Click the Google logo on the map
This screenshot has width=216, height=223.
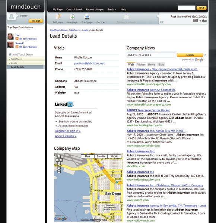[x=60, y=219]
